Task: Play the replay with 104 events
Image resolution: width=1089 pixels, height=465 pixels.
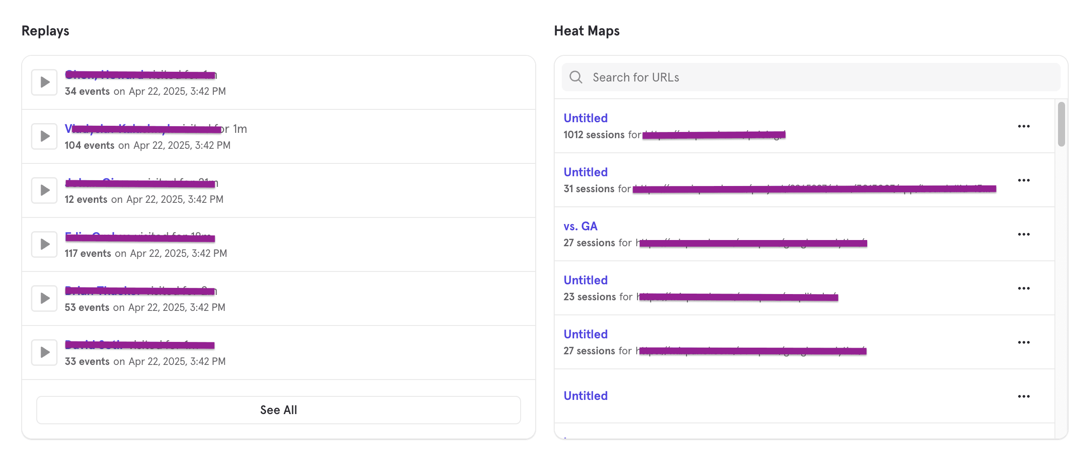Action: coord(44,136)
